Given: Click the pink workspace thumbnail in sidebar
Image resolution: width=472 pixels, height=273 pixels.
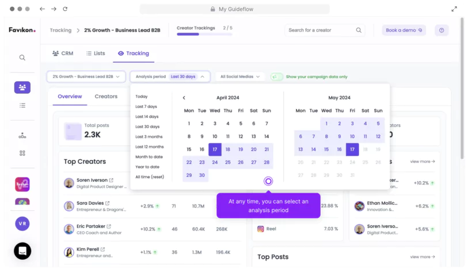Looking at the screenshot, I should pos(22,184).
